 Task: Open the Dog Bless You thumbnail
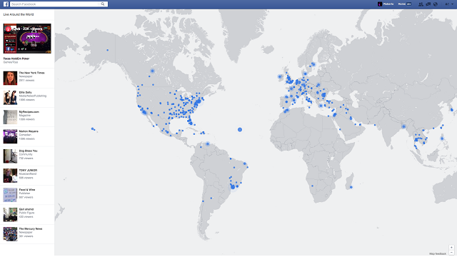pyautogui.click(x=10, y=156)
